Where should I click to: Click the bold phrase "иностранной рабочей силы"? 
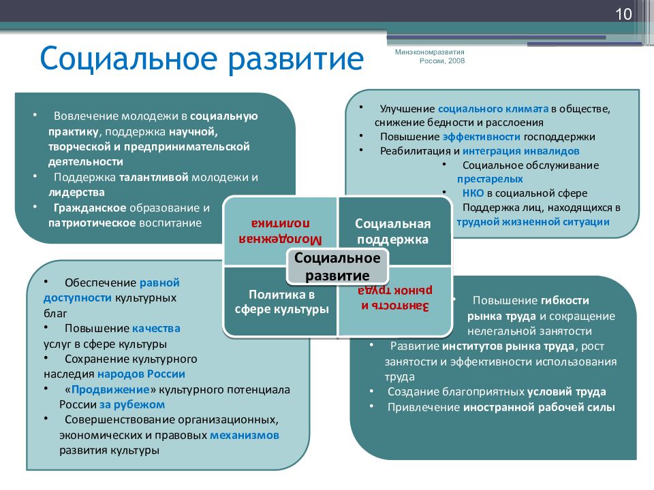pyautogui.click(x=539, y=407)
